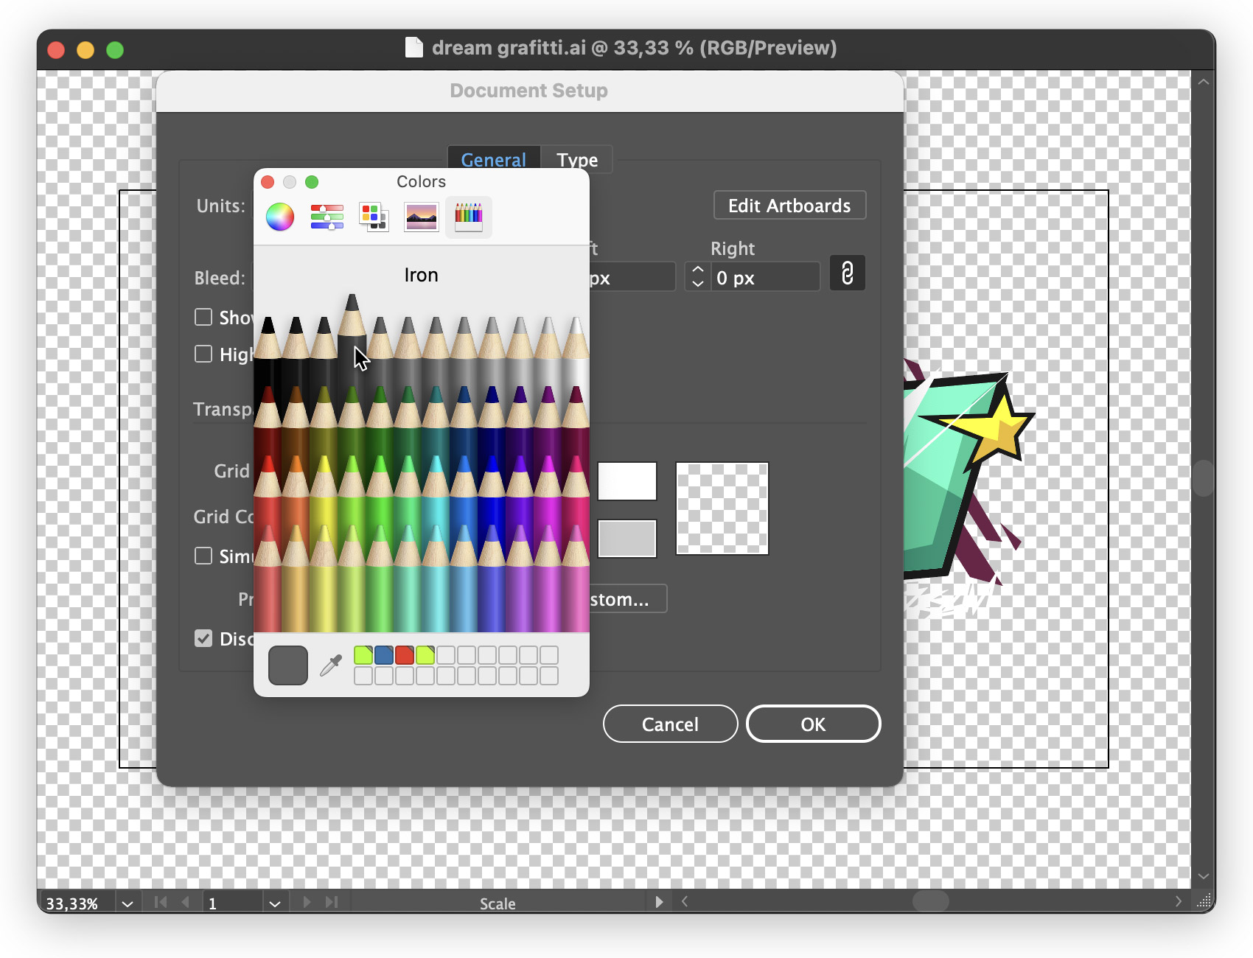Select the color wheel picker mode

280,217
